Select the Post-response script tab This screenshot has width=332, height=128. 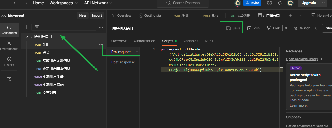(x=123, y=62)
